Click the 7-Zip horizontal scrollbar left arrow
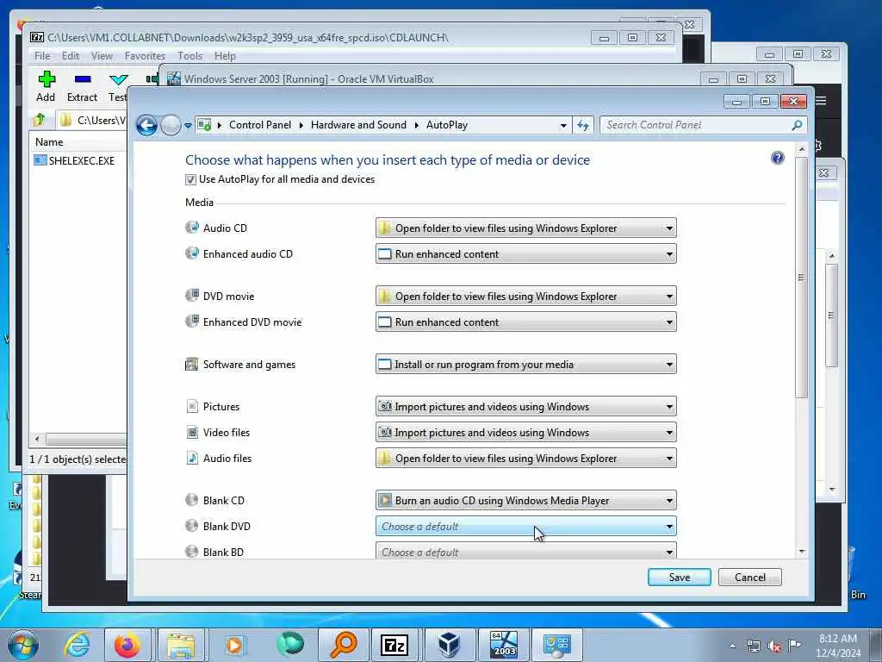The height and width of the screenshot is (662, 882). point(37,439)
